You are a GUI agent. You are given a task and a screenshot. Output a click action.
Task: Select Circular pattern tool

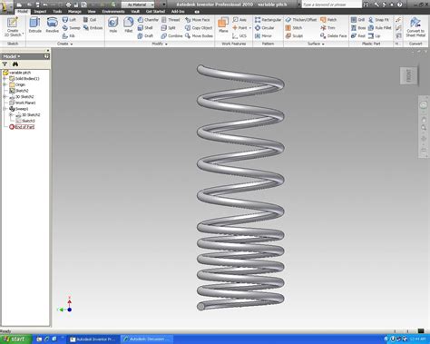(265, 28)
